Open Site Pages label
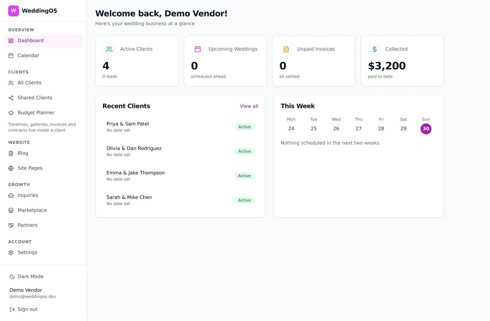Screen dimensions: 490x321 (x=30, y=168)
